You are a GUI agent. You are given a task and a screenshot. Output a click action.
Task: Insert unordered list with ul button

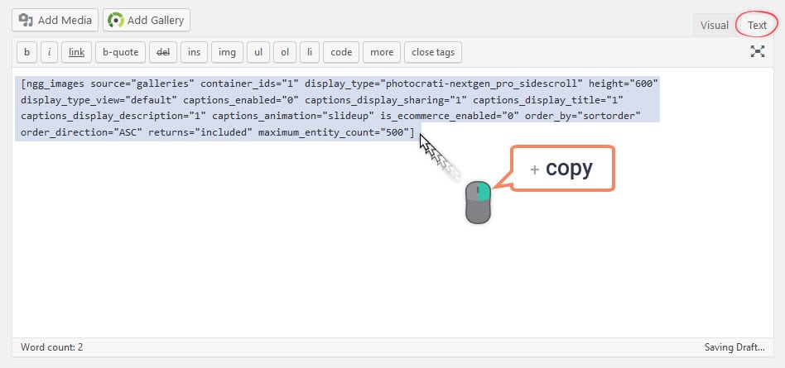click(258, 52)
